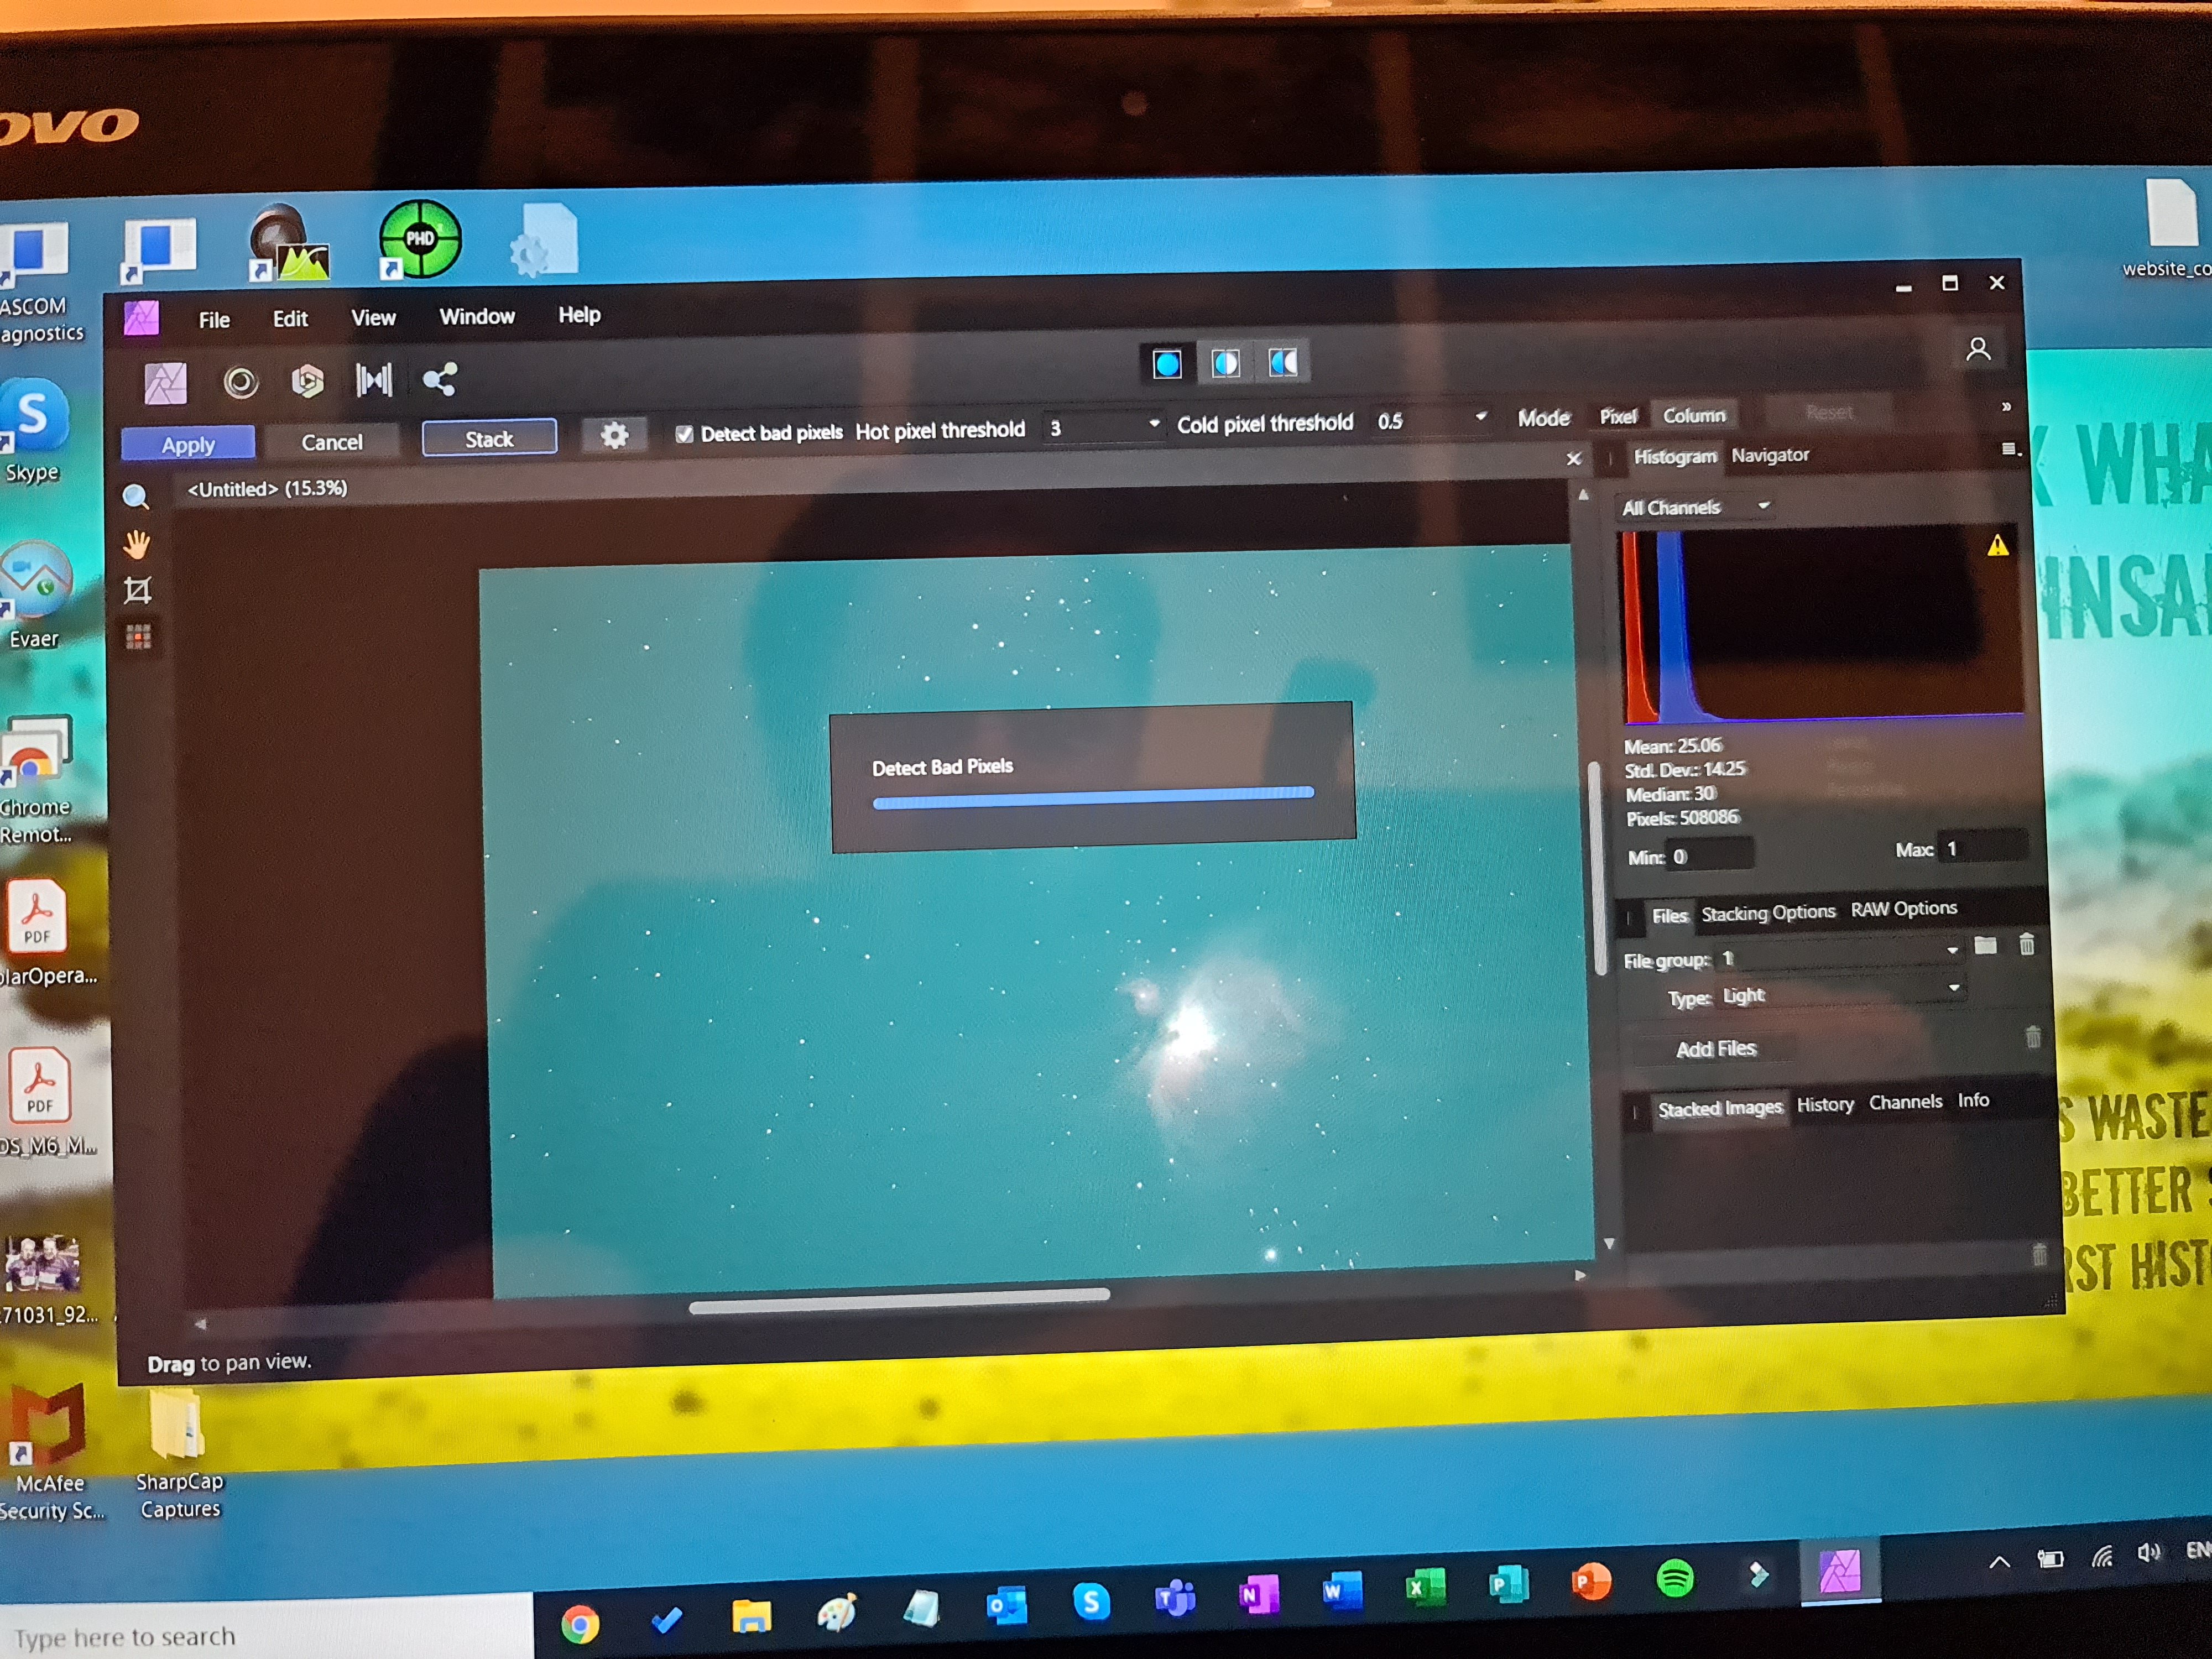Open the account profile icon
This screenshot has height=1659, width=2212.
click(x=1977, y=349)
